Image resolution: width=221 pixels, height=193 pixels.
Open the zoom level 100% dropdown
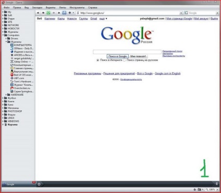(217, 190)
